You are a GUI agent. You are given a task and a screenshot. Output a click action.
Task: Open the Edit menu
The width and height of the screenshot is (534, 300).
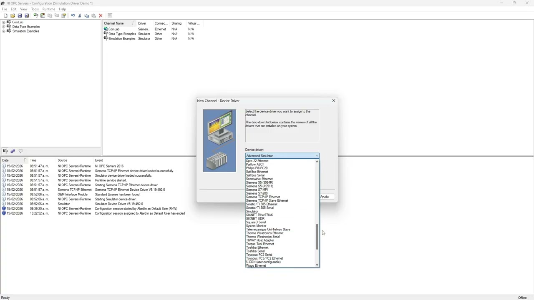13,9
